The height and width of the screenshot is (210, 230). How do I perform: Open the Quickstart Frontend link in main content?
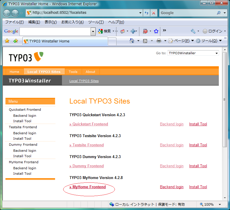click(x=89, y=124)
